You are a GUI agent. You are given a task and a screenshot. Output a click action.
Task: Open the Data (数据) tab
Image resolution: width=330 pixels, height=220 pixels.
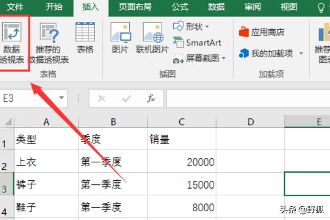216,7
